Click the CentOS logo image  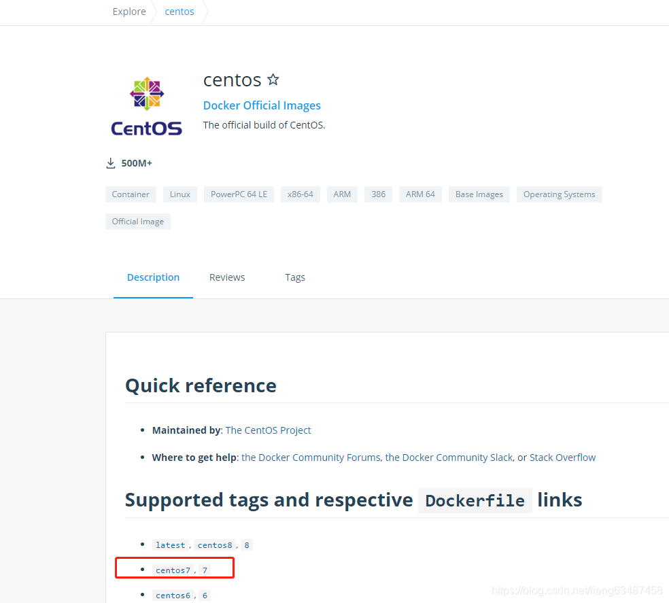(x=147, y=106)
